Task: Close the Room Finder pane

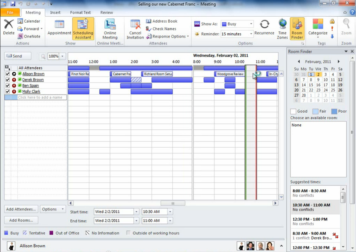Action: [352, 51]
